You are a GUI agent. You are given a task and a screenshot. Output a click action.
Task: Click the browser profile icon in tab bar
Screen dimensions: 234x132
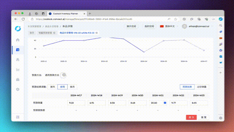coord(30,14)
